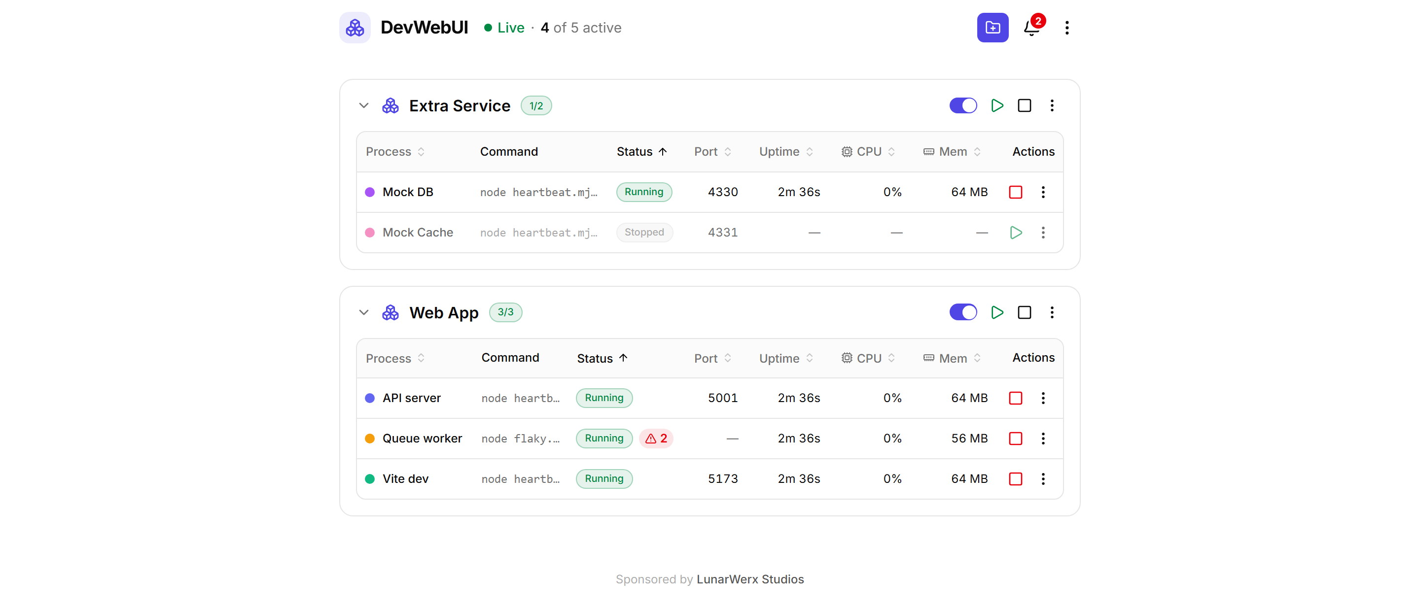Click port 5173 in Vite dev row
Image resolution: width=1420 pixels, height=611 pixels.
point(723,479)
